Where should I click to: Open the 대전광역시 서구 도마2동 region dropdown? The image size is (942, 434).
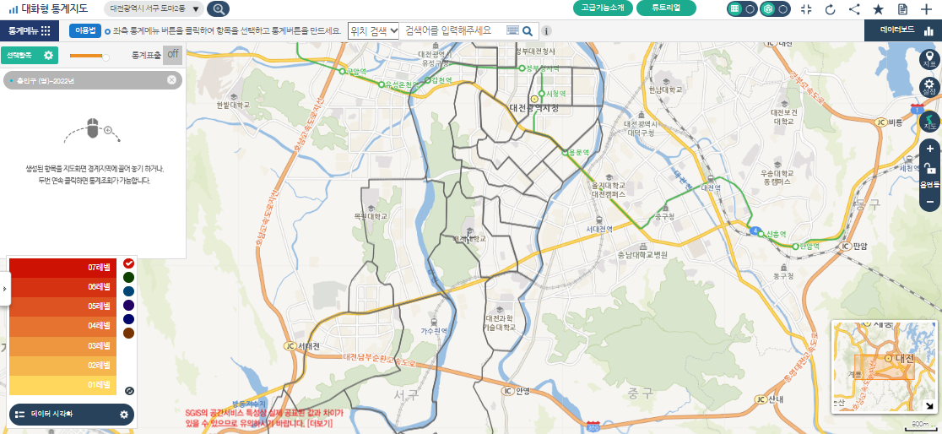[x=155, y=9]
